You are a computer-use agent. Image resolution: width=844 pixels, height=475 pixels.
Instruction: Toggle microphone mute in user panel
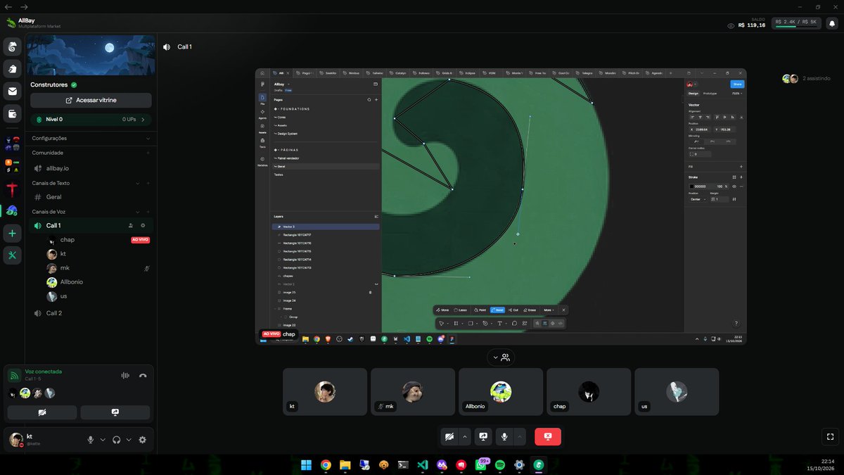[x=90, y=440]
